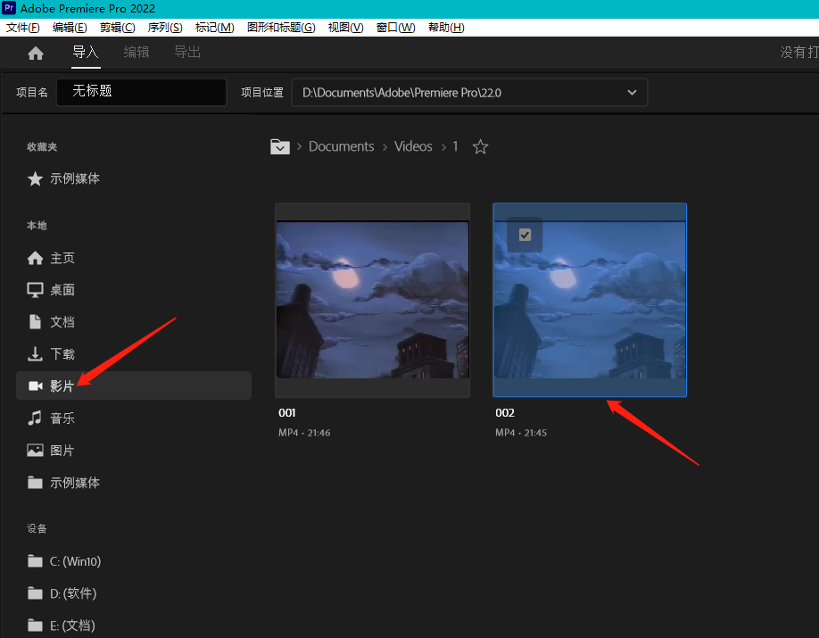Viewport: 819px width, 638px height.
Task: Open the 剪辑(C) menu
Action: [117, 28]
